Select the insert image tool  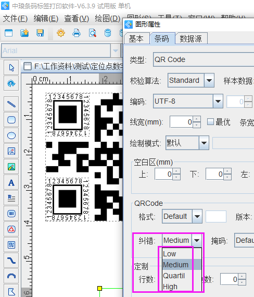click(11, 151)
